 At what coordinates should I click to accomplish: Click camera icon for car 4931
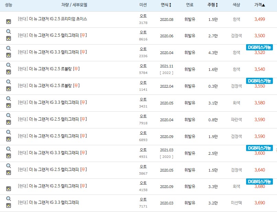click(9, 156)
